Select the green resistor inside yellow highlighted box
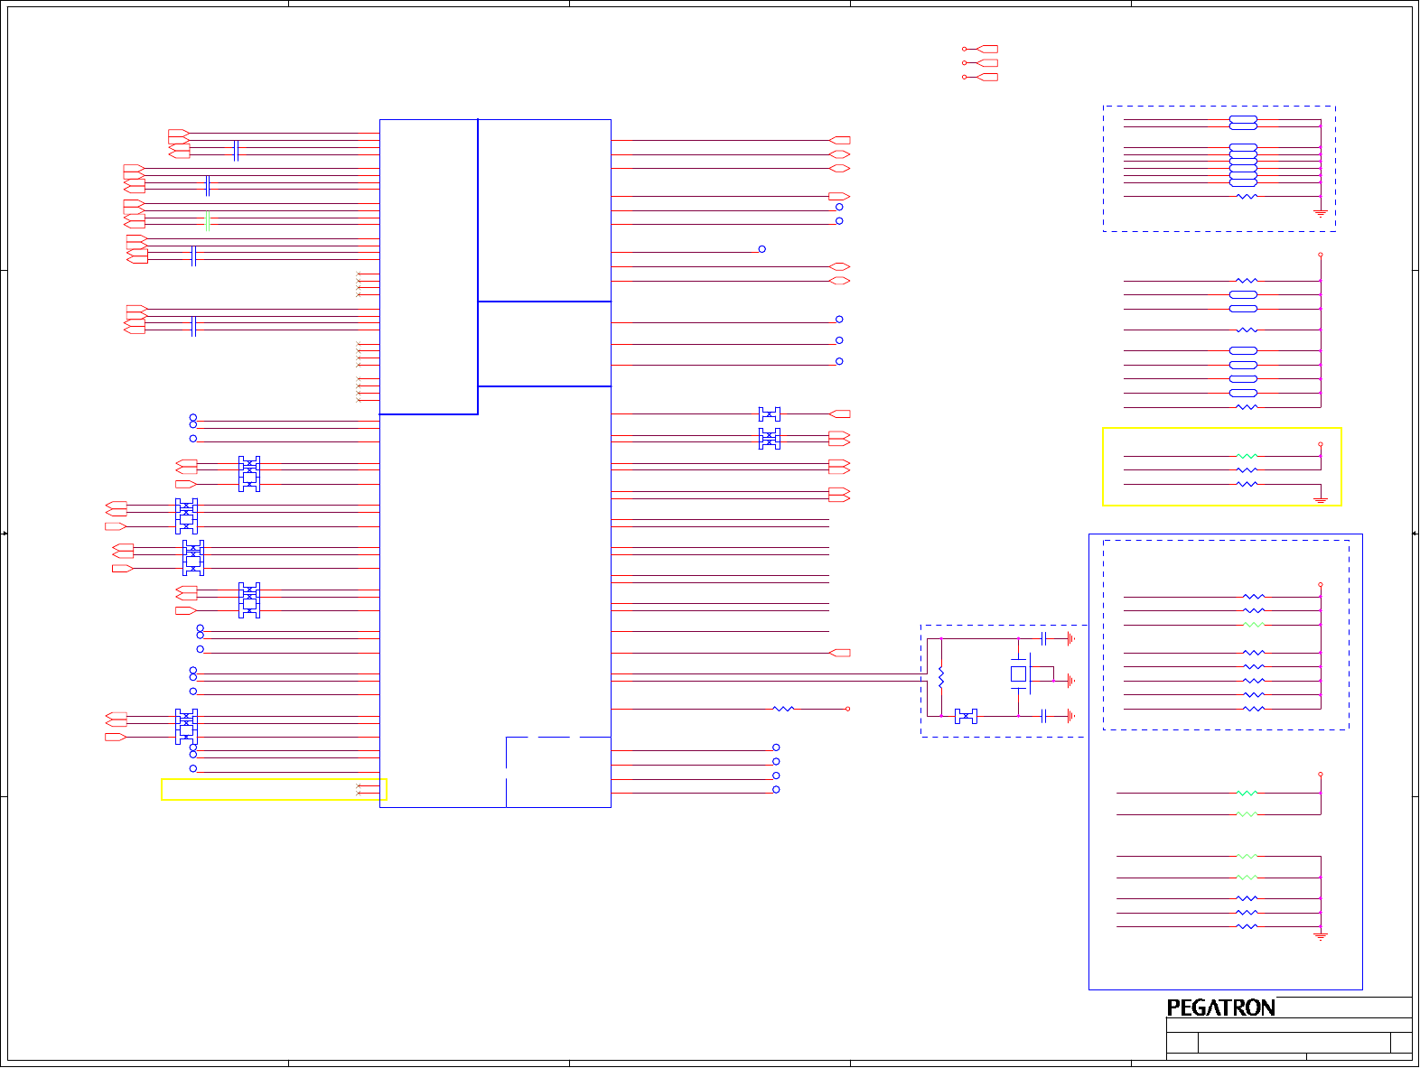 click(x=1247, y=456)
